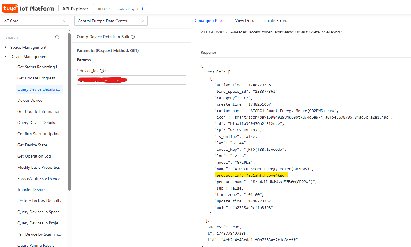Select Pair Device by Scanning API

[x=39, y=234]
